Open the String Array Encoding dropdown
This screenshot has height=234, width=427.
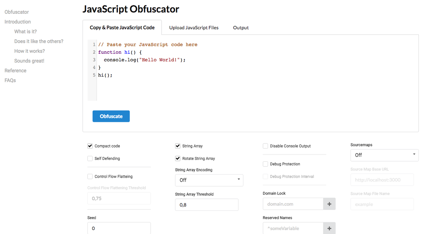(x=209, y=180)
